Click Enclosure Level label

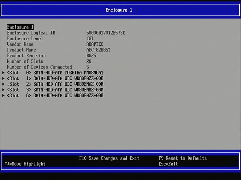pyautogui.click(x=25, y=38)
